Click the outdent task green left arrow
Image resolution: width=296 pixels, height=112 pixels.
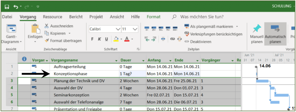pos(147,39)
